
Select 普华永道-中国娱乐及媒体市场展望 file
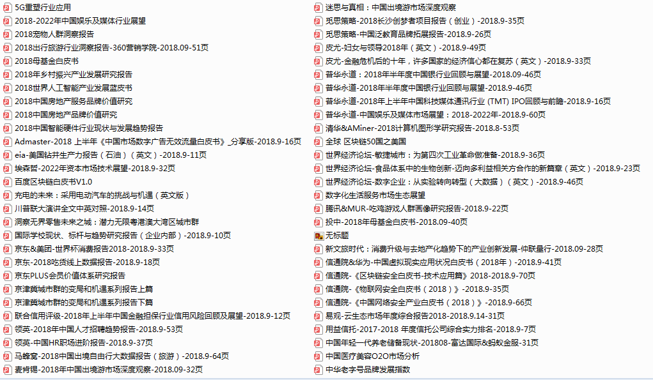(x=435, y=115)
